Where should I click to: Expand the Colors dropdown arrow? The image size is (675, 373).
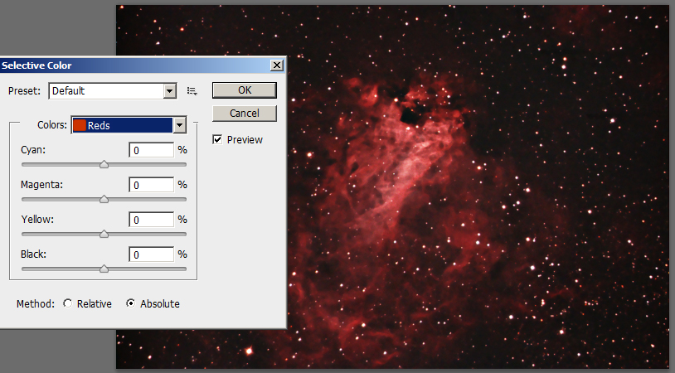[179, 125]
